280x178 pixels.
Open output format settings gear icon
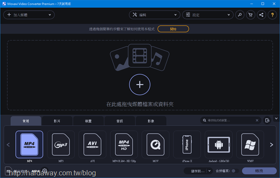click(x=45, y=171)
